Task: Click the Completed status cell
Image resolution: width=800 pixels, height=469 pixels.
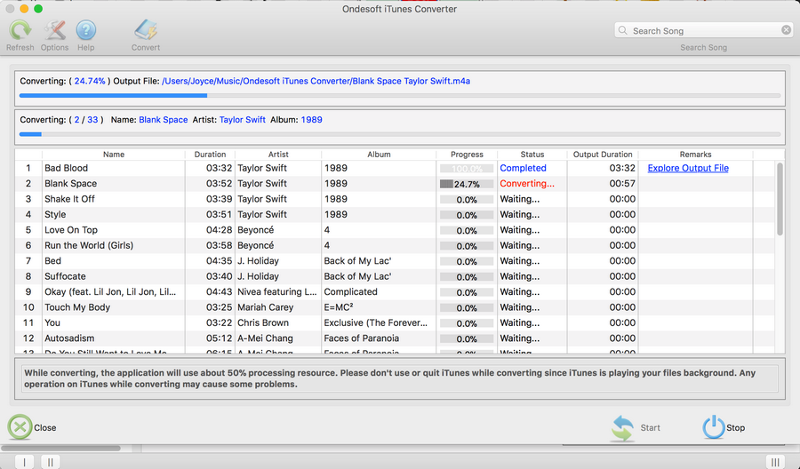Action: 523,168
